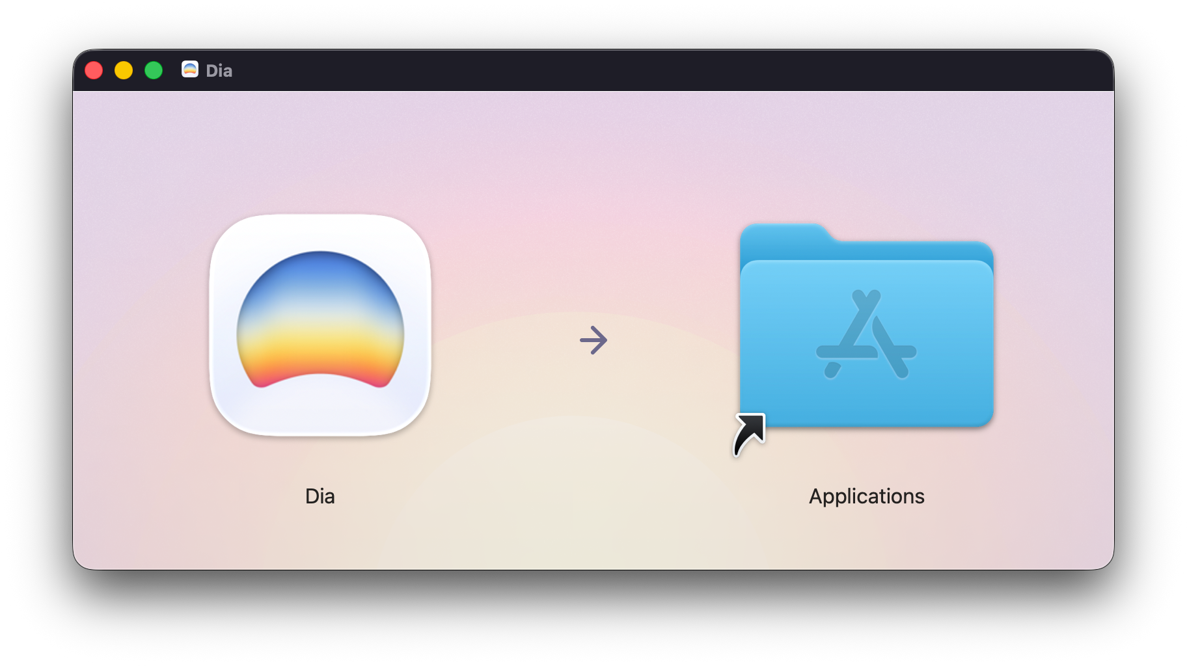Click the small Dia icon in title bar
Viewport: 1187px width, 666px height.
189,70
